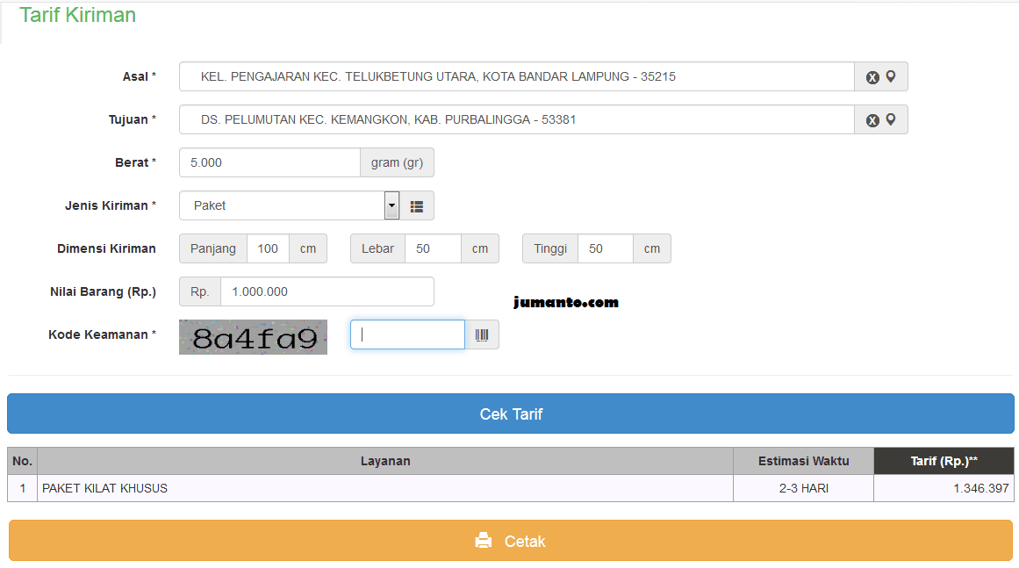The image size is (1019, 568).
Task: Click the orange Cetak button
Action: (511, 541)
